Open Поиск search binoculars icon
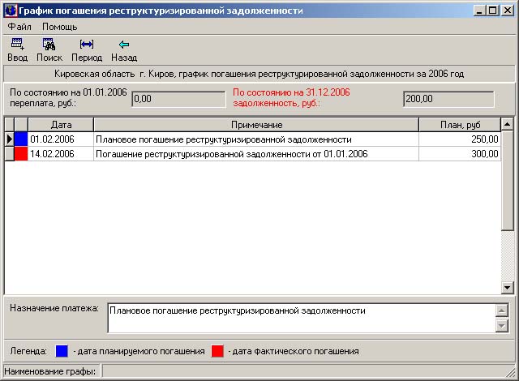The image size is (519, 381). (49, 45)
